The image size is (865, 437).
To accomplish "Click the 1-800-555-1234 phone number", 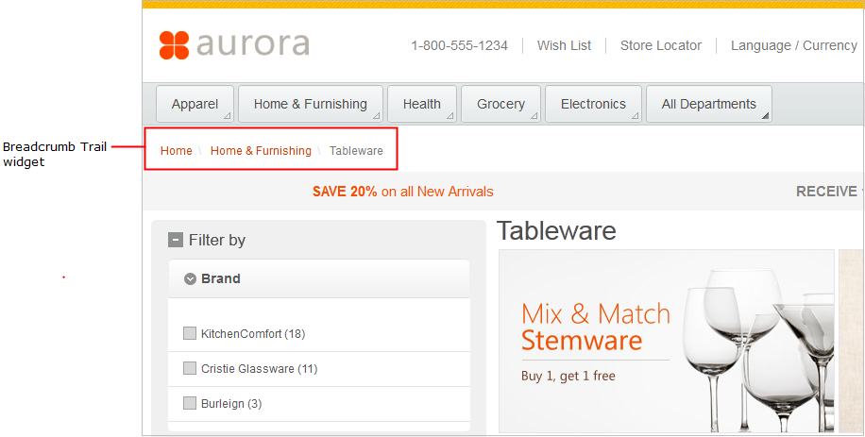I will (459, 45).
